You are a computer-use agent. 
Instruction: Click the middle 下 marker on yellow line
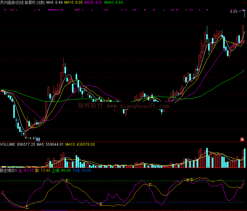[150, 185]
